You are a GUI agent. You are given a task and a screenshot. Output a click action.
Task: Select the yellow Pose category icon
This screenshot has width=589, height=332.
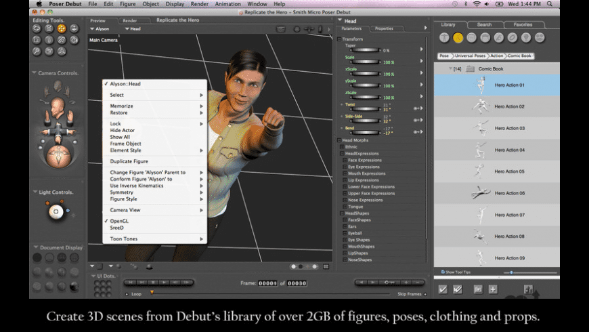(458, 38)
